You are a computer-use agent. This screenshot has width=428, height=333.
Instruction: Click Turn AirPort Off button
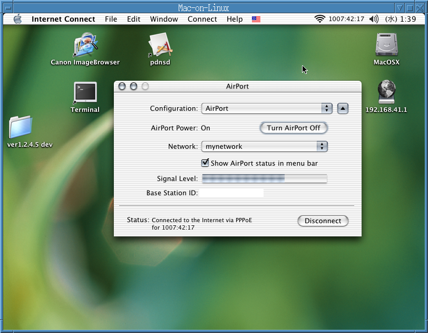[294, 128]
